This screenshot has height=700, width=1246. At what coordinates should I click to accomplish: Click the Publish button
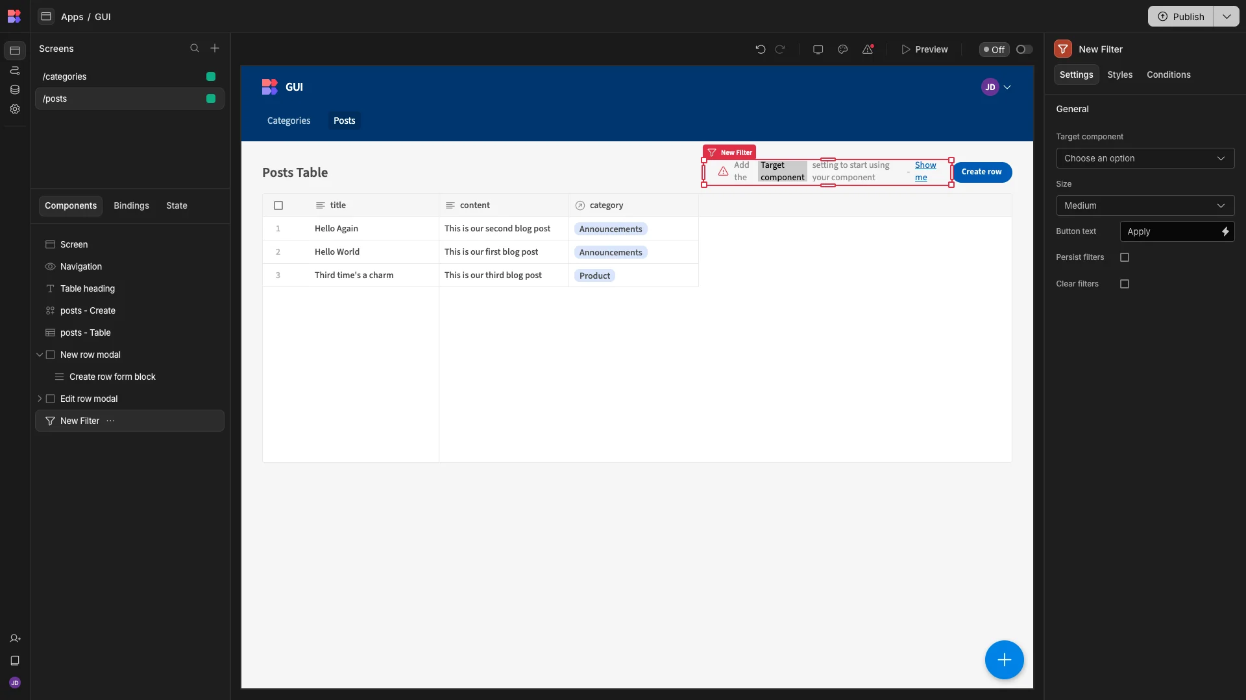click(x=1180, y=16)
